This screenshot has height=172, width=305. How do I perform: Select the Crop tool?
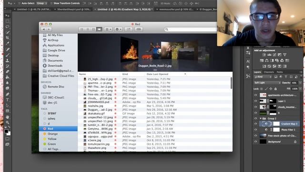pyautogui.click(x=8, y=38)
